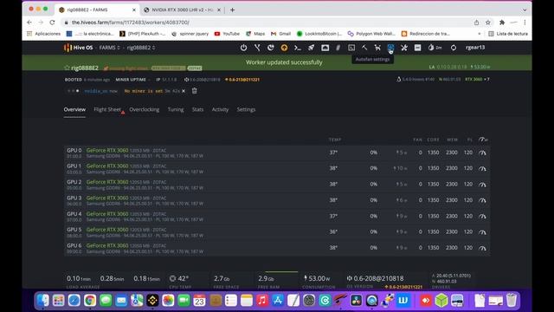Image resolution: width=554 pixels, height=312 pixels.
Task: Click the network tools icon beside power icon
Action: 257,48
